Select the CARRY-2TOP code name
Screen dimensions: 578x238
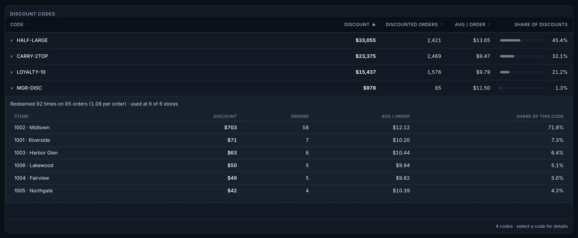tap(32, 56)
